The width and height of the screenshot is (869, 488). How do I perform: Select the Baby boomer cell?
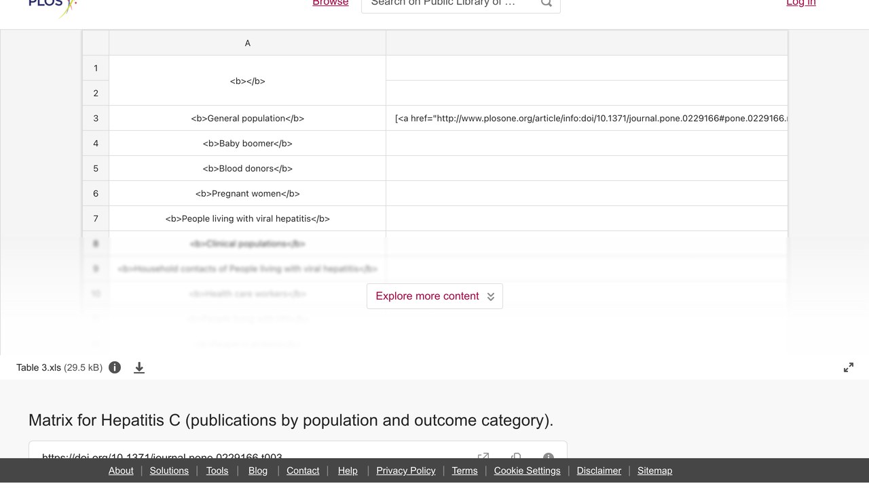247,143
